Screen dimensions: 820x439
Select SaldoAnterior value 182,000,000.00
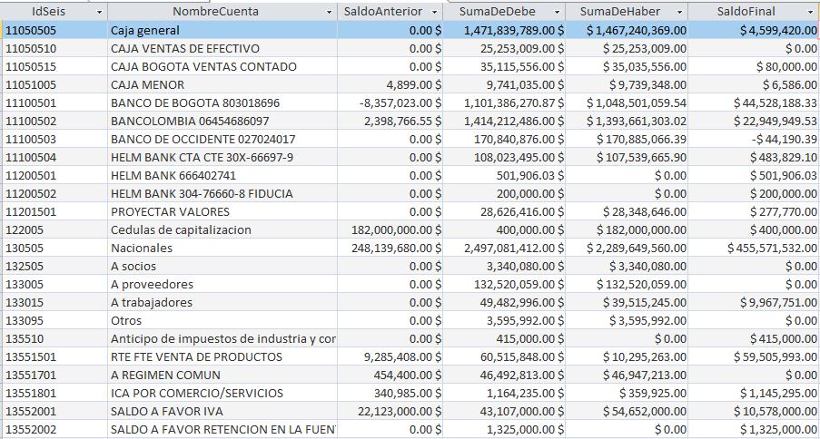point(390,230)
